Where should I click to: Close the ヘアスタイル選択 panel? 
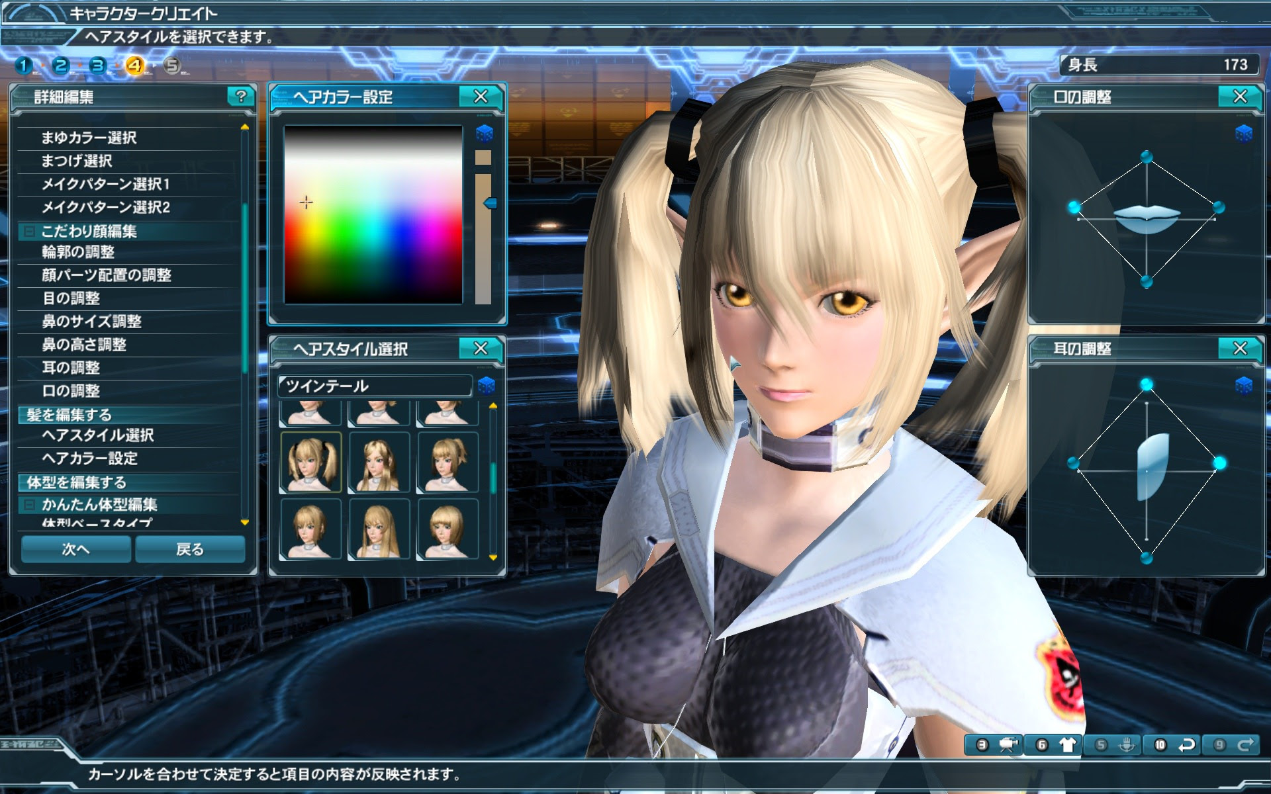tap(481, 348)
